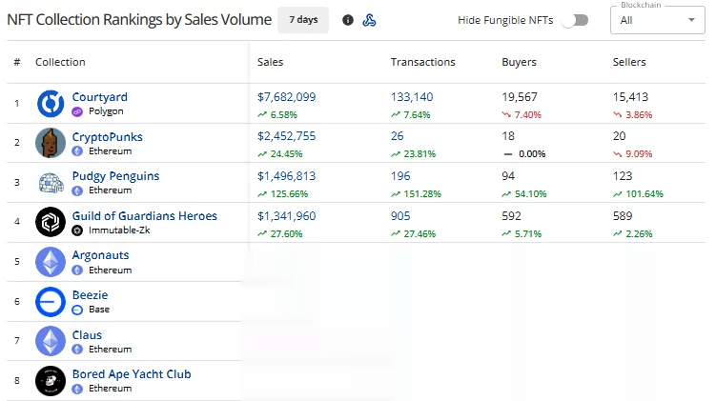
Task: Click the Polygon chain label
Action: point(106,111)
